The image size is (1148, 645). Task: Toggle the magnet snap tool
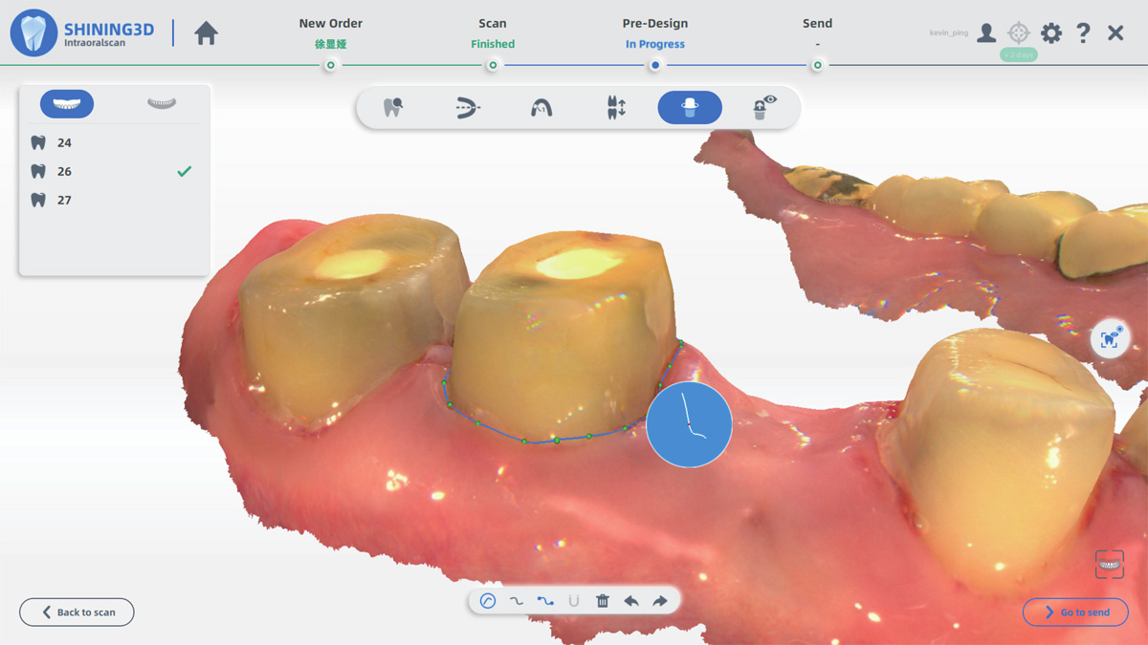click(x=574, y=601)
